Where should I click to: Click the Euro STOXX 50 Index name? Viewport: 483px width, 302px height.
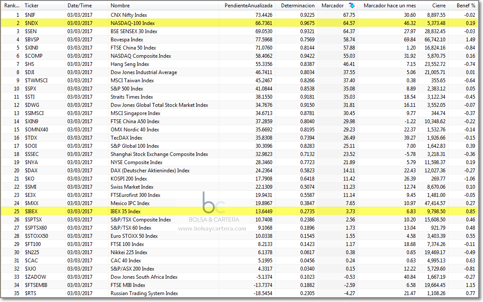134,236
